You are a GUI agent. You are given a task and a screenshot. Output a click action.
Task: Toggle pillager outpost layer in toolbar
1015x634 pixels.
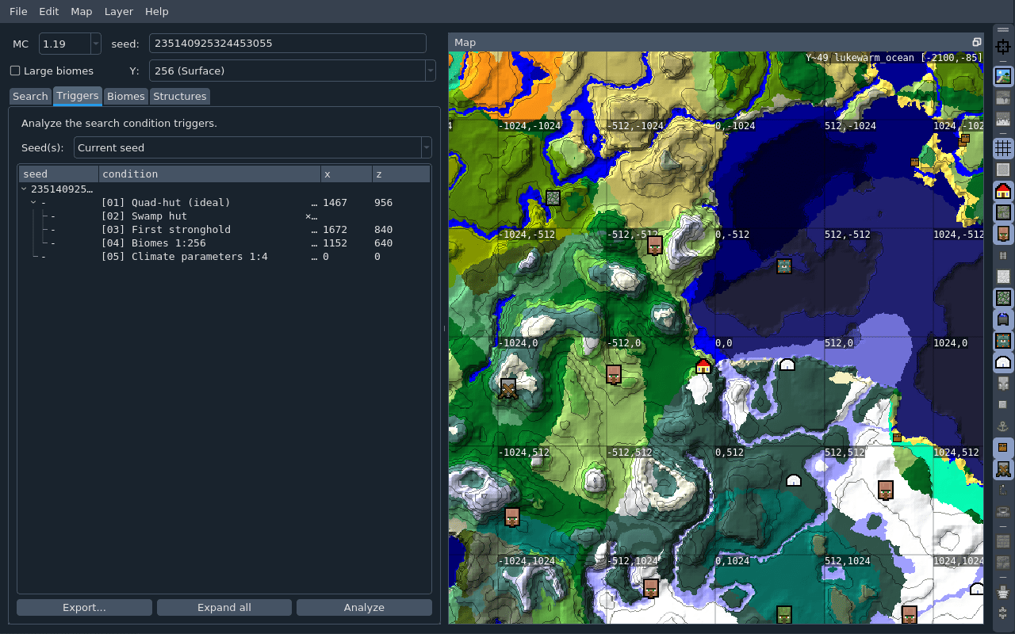(x=1002, y=469)
